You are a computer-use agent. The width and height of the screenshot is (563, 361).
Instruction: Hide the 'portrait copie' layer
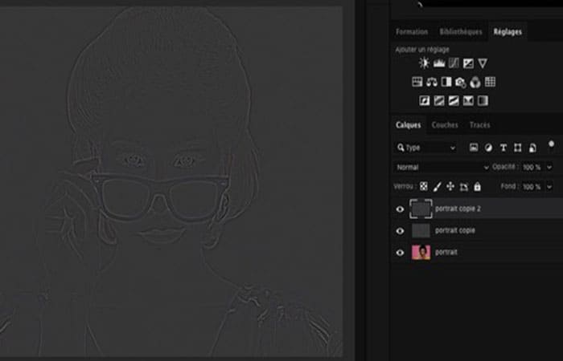coord(400,231)
